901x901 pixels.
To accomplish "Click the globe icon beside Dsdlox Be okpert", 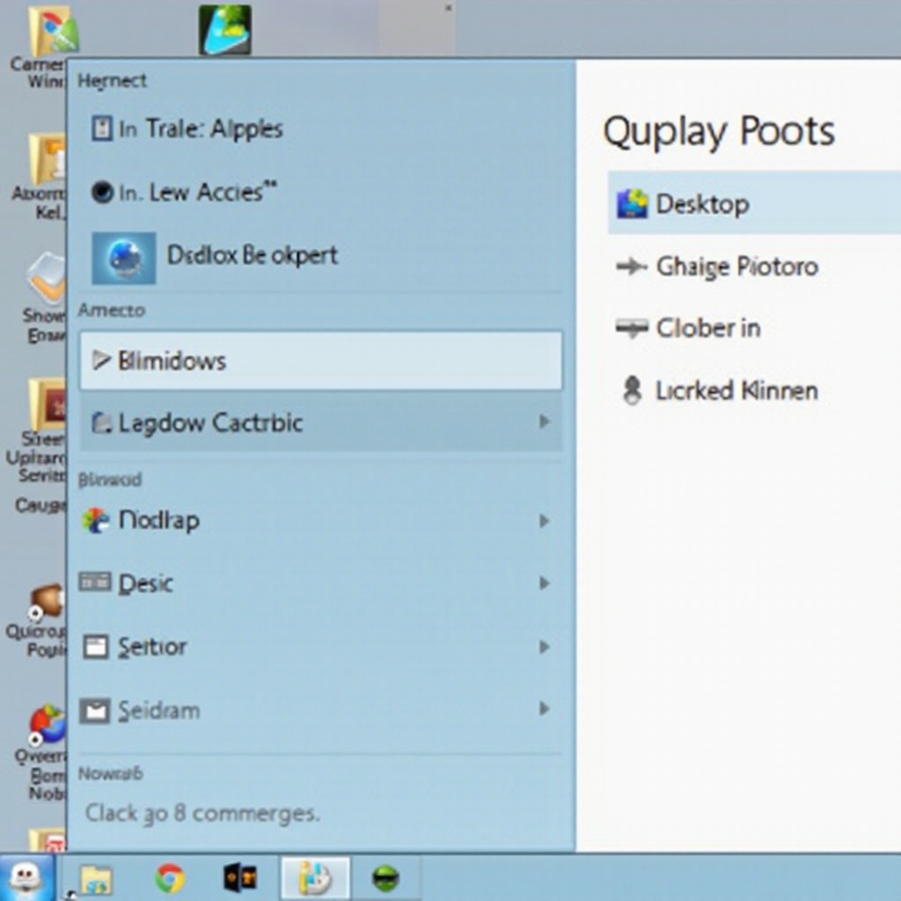I will pyautogui.click(x=123, y=258).
